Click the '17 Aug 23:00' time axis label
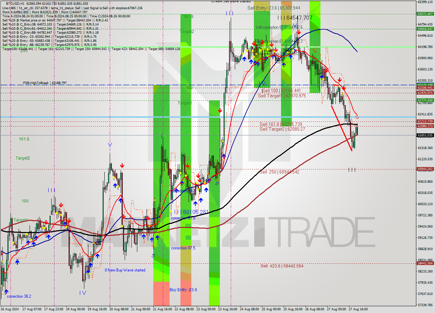Screen dimensions: 435x313 [x=54, y=309]
